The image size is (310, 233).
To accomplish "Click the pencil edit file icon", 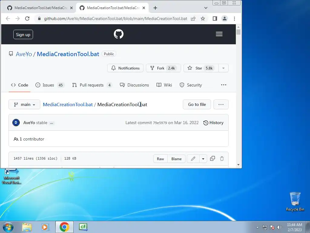I will (193, 159).
